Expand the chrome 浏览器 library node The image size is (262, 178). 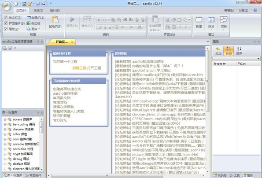tap(5, 129)
